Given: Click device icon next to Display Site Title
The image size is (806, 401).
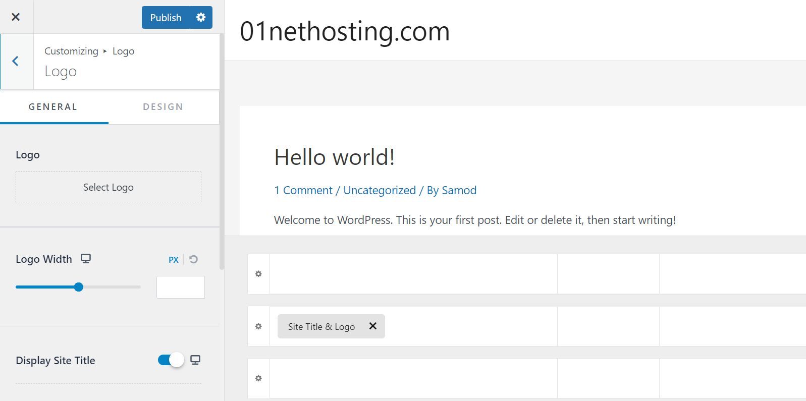Looking at the screenshot, I should click(x=195, y=360).
